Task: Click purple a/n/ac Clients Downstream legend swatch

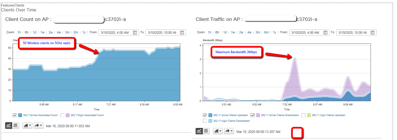Action: 258,115
